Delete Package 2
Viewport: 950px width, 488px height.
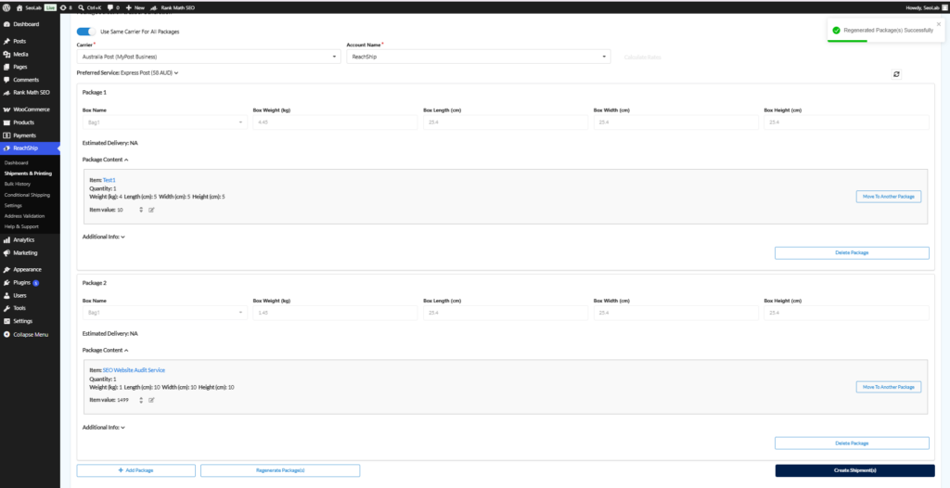pos(852,443)
